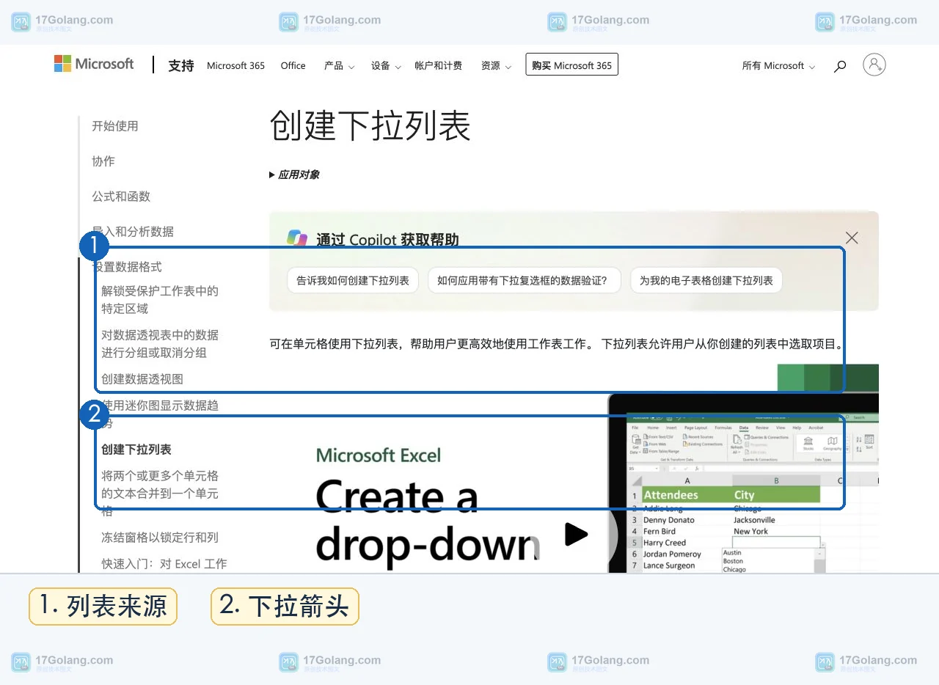Open 快速入门：对 Excel 工作 sidebar link
The width and height of the screenshot is (939, 685).
pyautogui.click(x=164, y=564)
